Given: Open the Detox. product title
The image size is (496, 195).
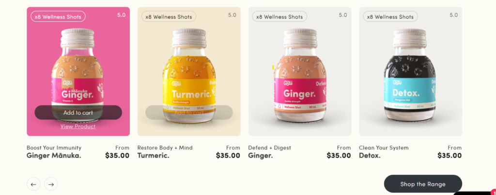Looking at the screenshot, I should 370,155.
